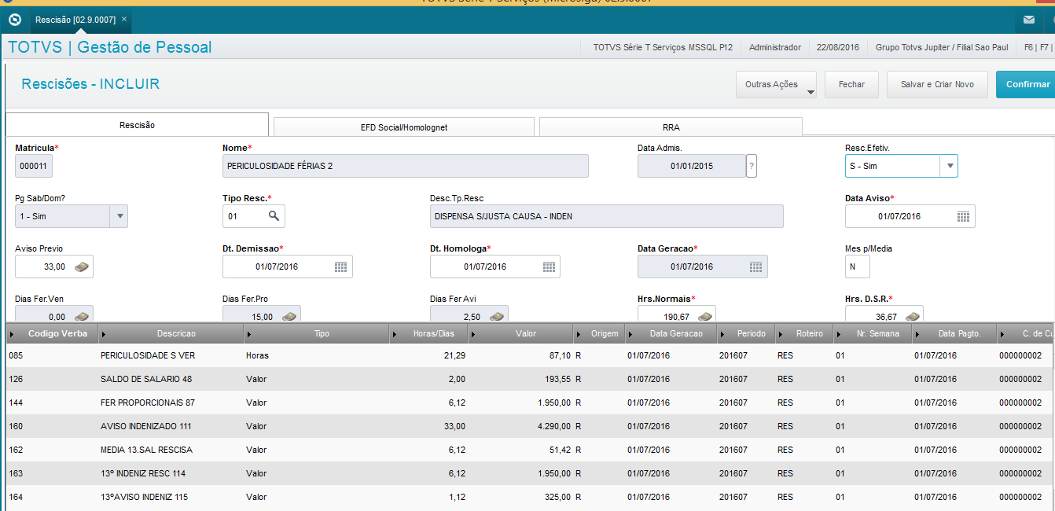Click the Fechar button
Screen dimensions: 1055x511
[x=851, y=84]
